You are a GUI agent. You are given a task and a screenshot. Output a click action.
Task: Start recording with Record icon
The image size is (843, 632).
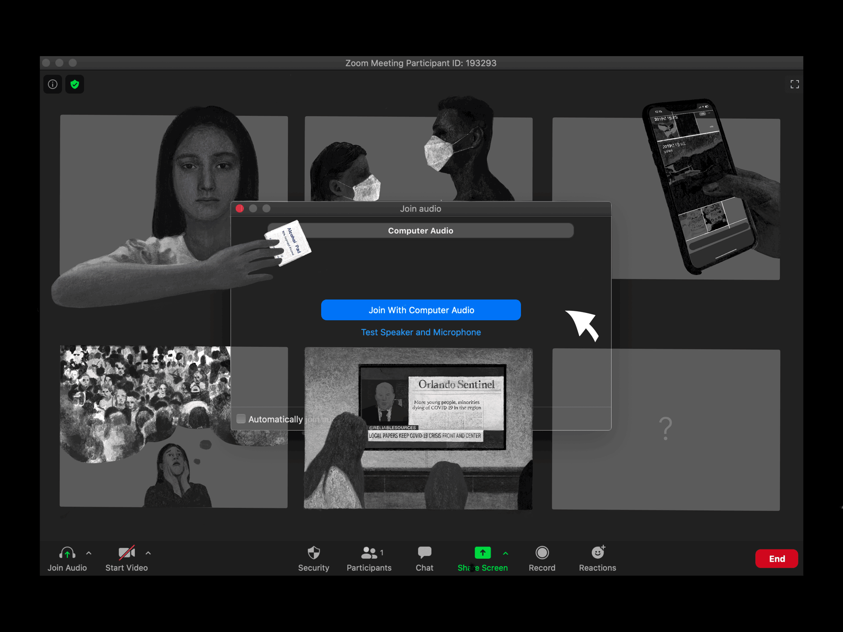(542, 553)
